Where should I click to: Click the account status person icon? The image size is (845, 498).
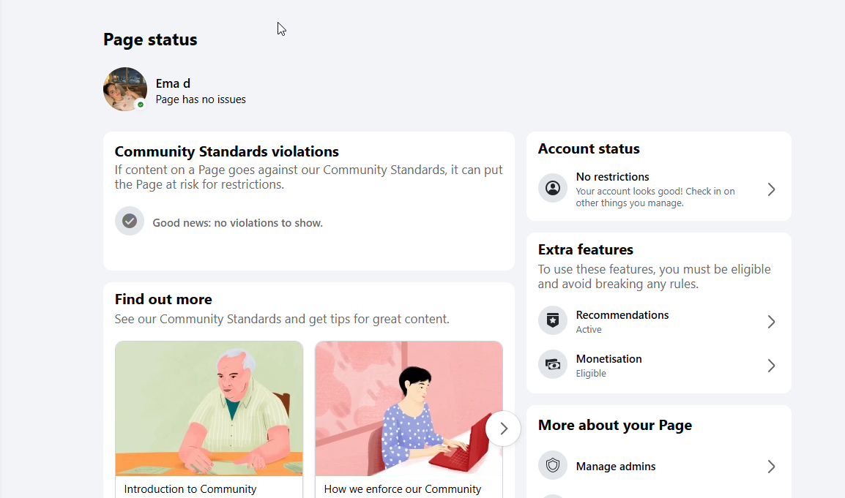pos(552,188)
